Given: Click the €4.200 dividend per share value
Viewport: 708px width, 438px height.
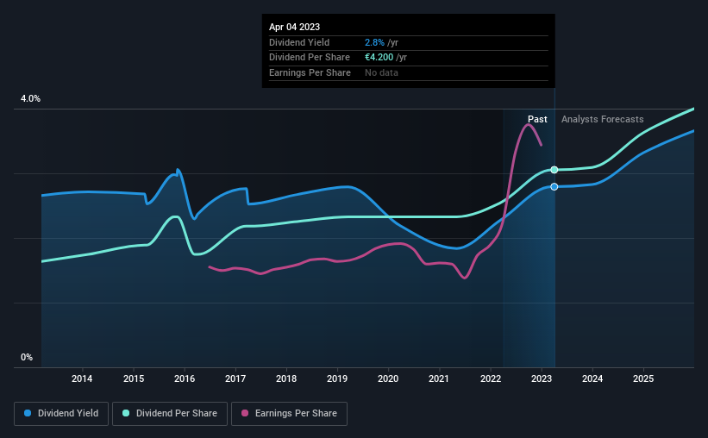Looking at the screenshot, I should pos(379,58).
